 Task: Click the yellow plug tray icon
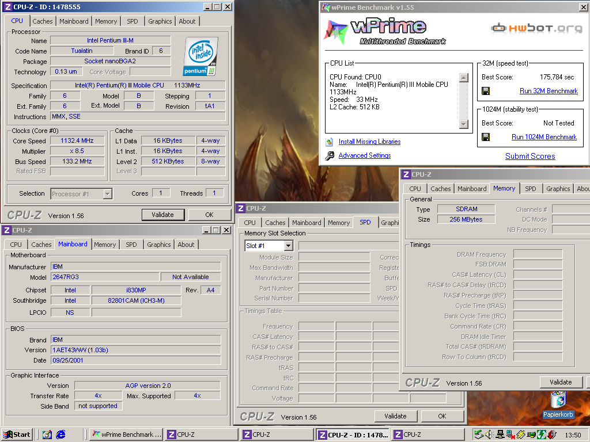tap(521, 435)
